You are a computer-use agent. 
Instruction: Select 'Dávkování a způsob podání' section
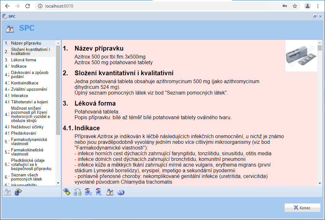(x=29, y=74)
